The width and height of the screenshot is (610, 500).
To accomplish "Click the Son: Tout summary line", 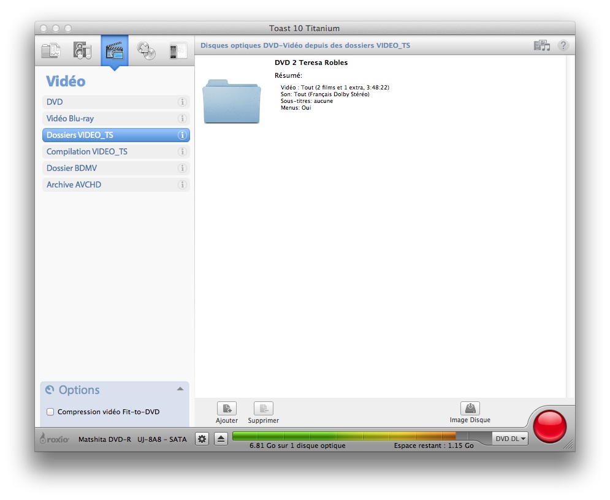I will pos(325,94).
